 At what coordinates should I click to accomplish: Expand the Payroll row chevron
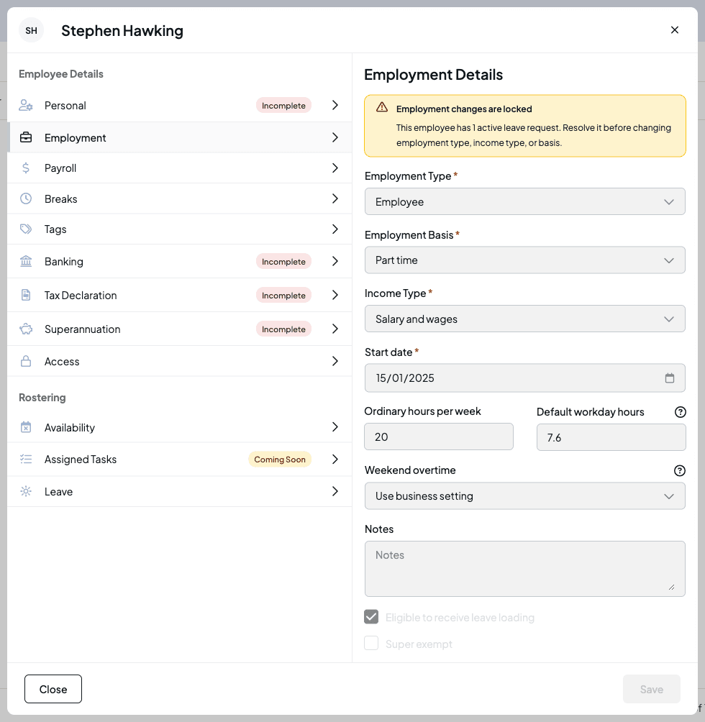point(335,168)
